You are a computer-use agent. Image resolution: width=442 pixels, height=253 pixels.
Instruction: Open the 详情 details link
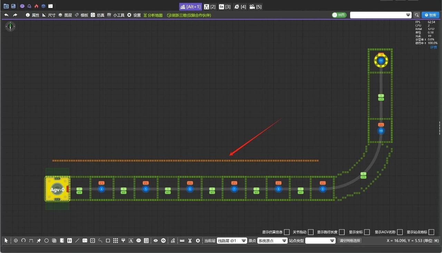coord(433,47)
